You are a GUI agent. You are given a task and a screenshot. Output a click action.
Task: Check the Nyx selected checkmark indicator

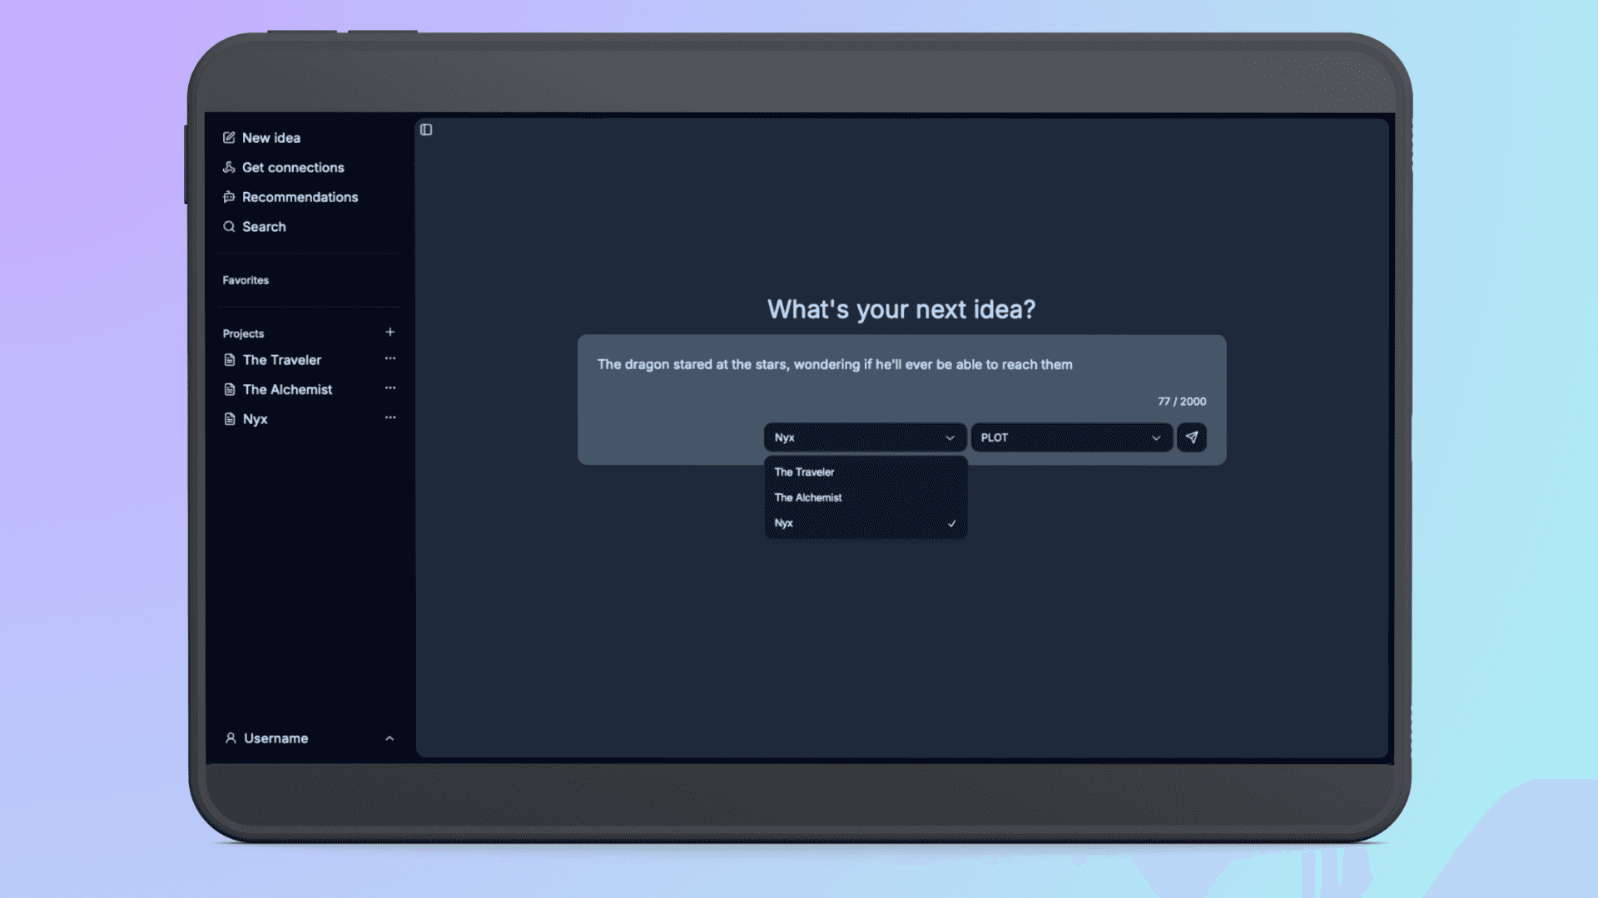pos(950,523)
